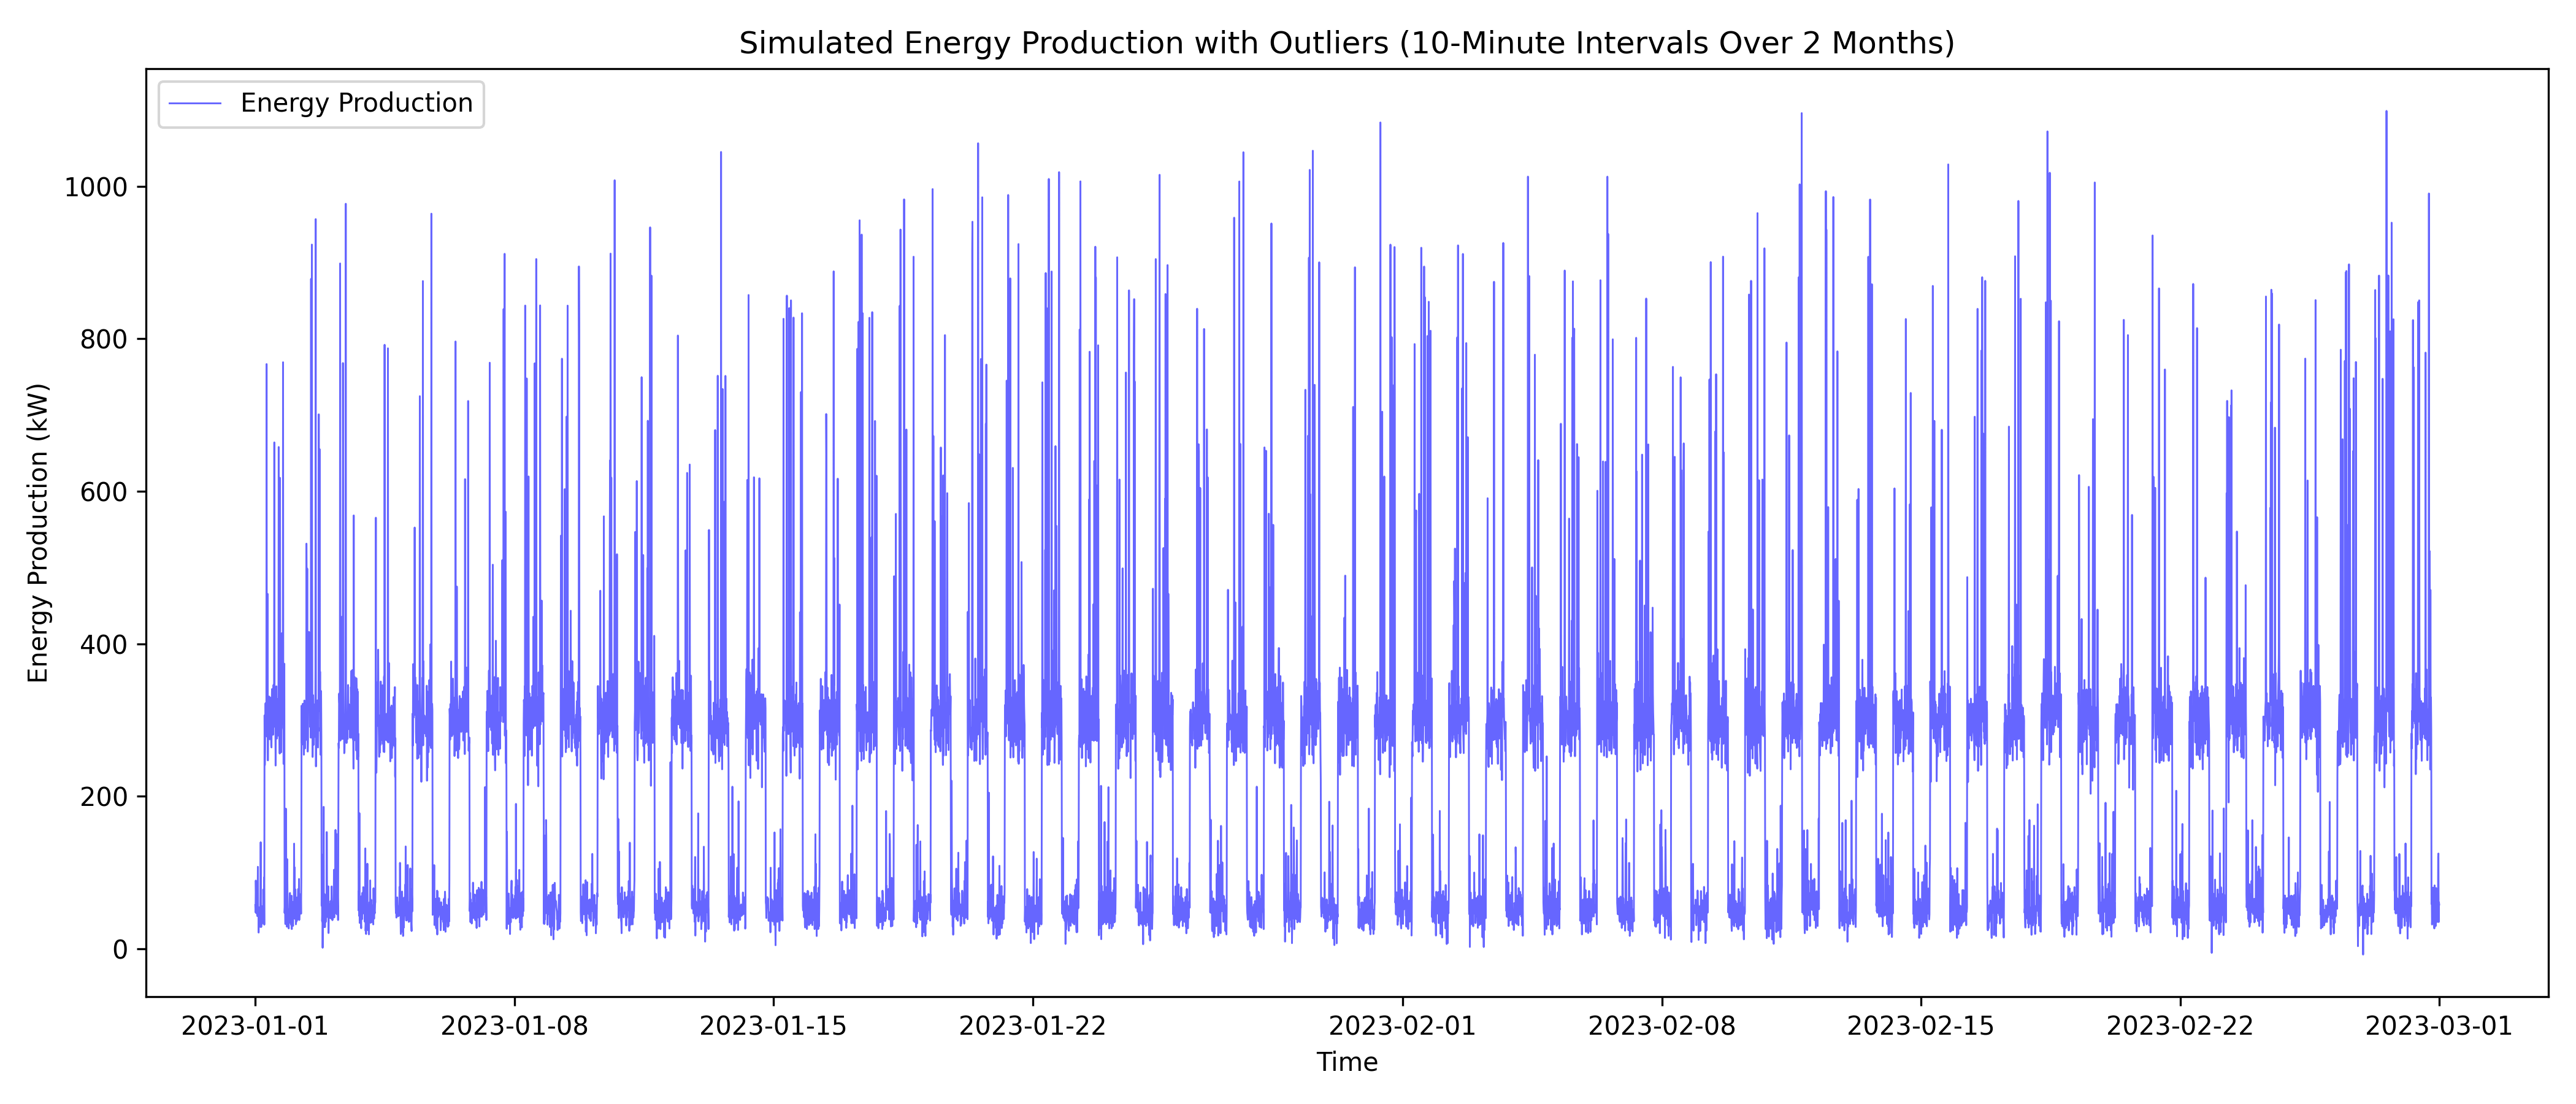The height and width of the screenshot is (1104, 2576).
Task: Click the 2023-02-22 x-axis tick label
Action: point(2180,1026)
